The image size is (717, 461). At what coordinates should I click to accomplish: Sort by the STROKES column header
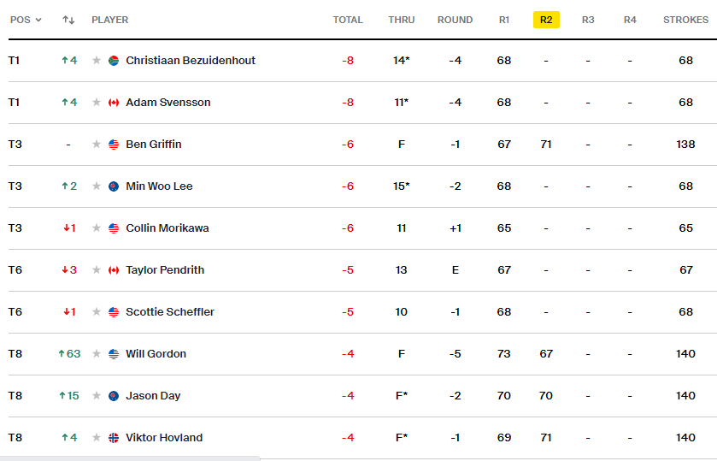pyautogui.click(x=685, y=20)
